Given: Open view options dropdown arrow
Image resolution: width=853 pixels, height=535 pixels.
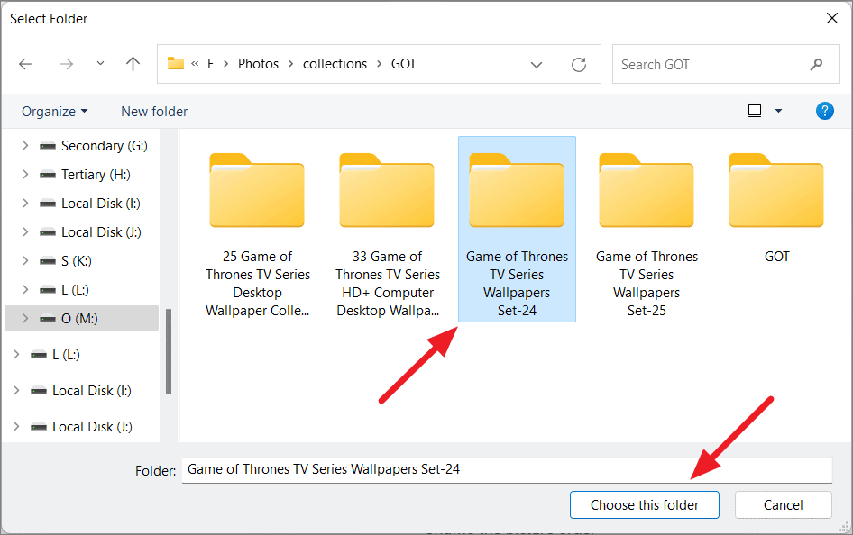Looking at the screenshot, I should coord(778,111).
